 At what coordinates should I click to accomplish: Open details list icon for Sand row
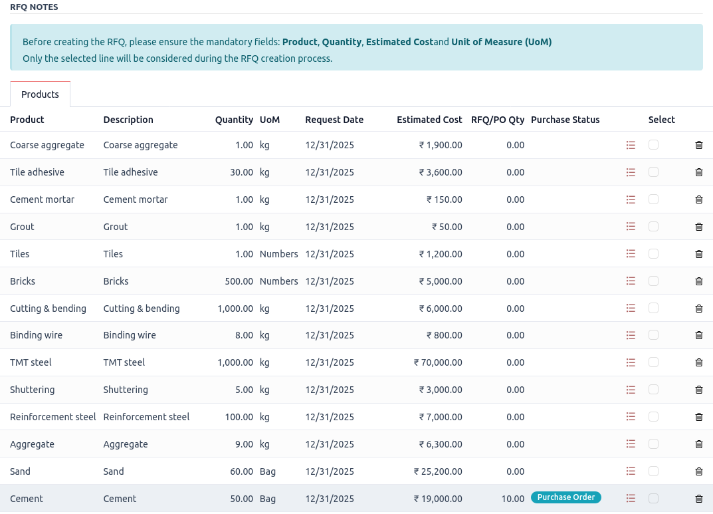(x=631, y=471)
